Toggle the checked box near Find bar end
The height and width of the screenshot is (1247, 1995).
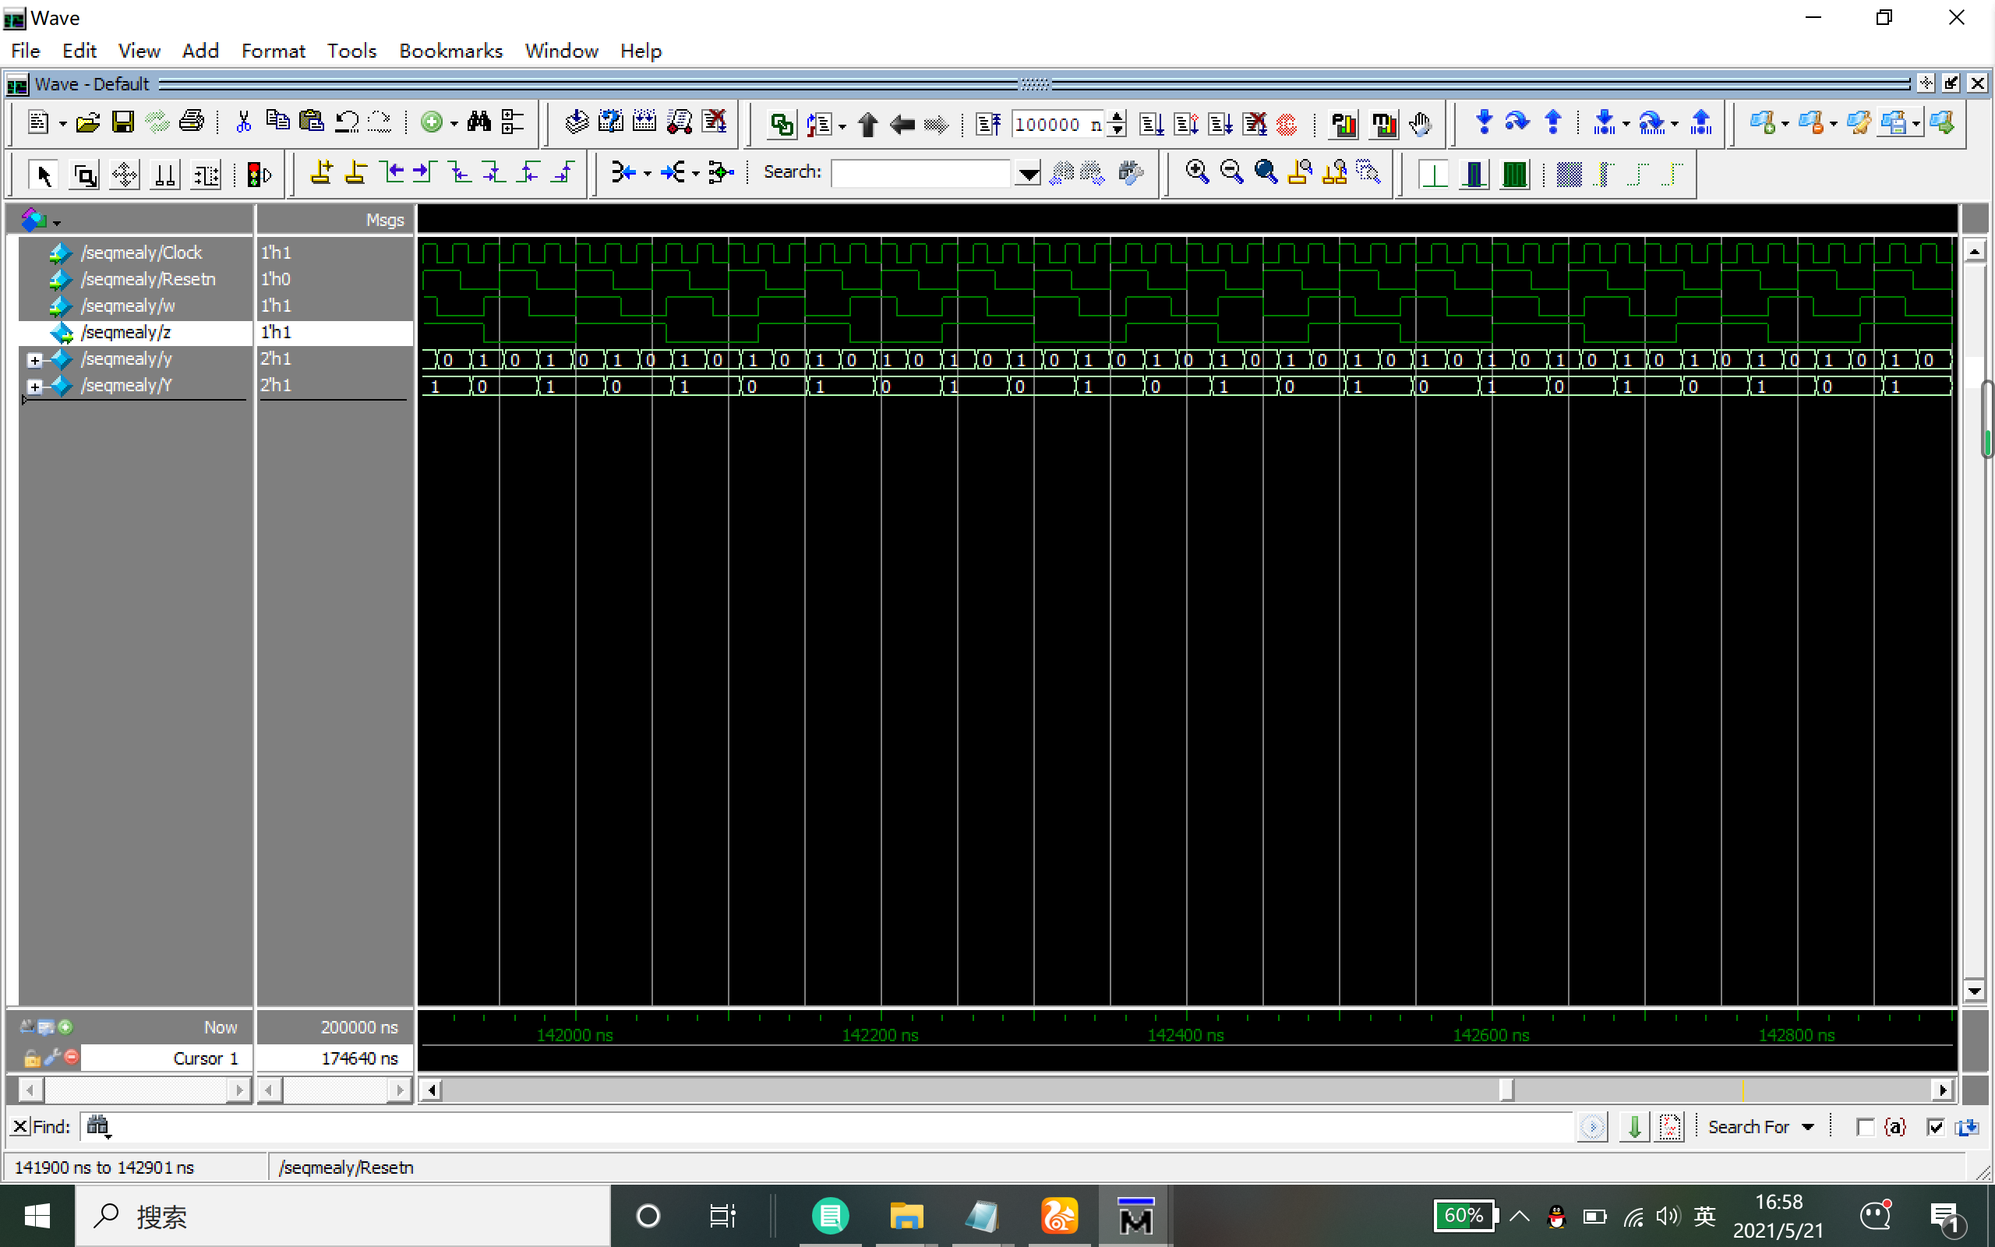pos(1936,1127)
